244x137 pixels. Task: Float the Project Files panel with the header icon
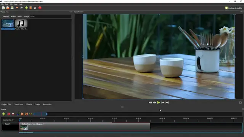[x=70, y=12]
